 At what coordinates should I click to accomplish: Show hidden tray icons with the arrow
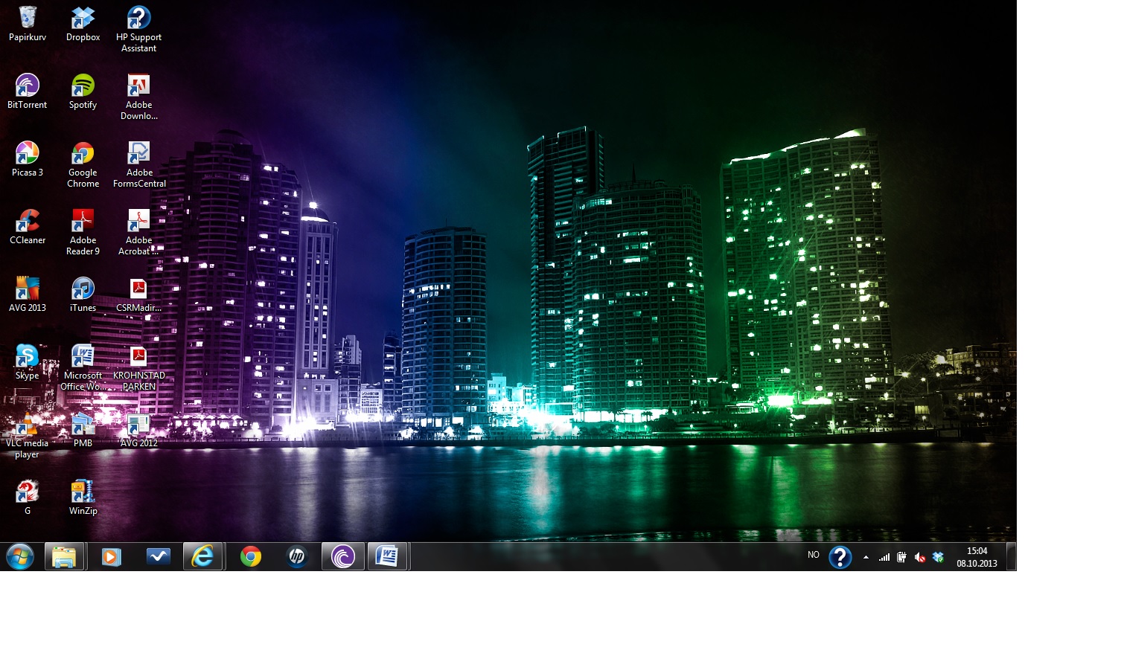pyautogui.click(x=866, y=557)
